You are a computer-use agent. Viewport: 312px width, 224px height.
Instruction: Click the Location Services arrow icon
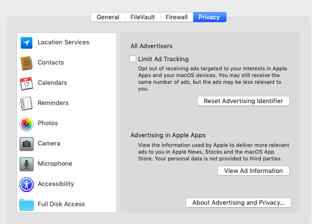(x=27, y=43)
